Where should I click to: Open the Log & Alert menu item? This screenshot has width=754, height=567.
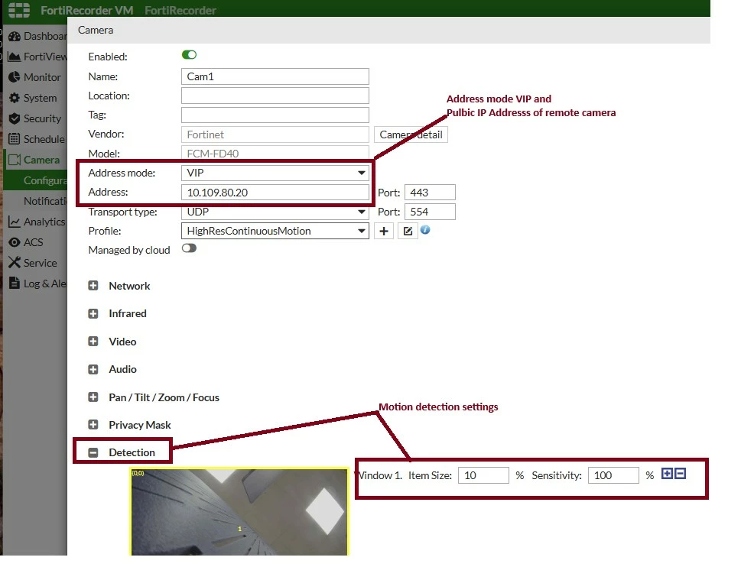35,283
